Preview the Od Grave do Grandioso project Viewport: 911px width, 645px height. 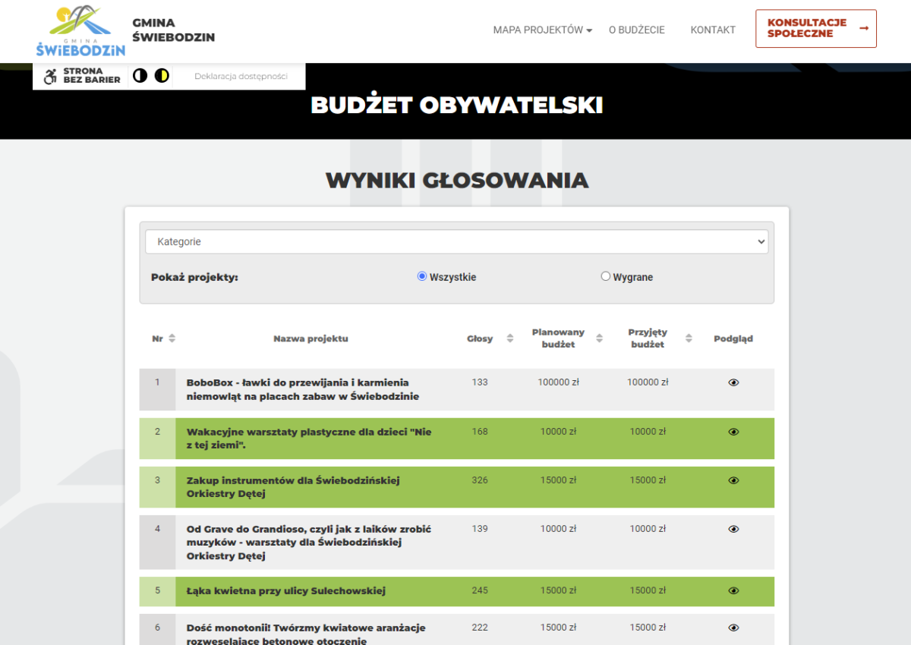click(x=733, y=529)
